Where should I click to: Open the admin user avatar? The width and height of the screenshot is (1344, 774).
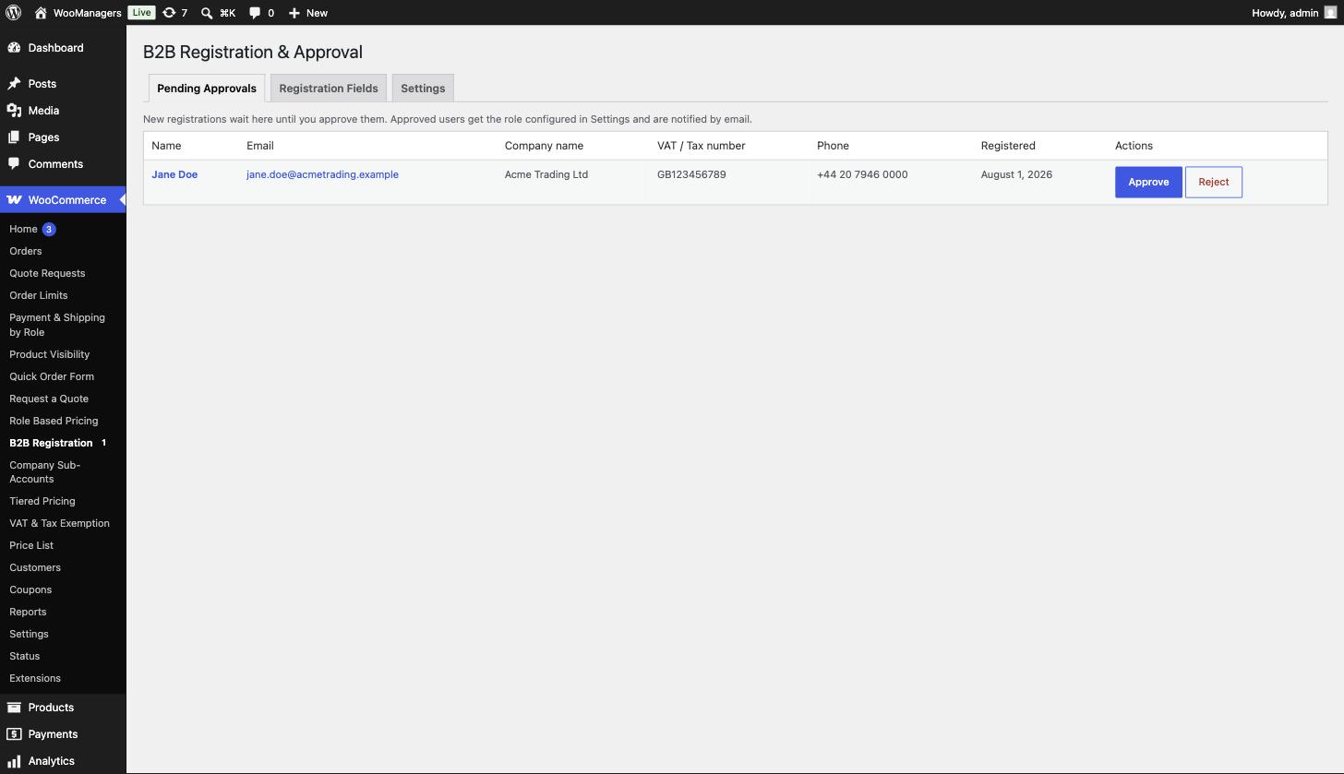(1330, 13)
